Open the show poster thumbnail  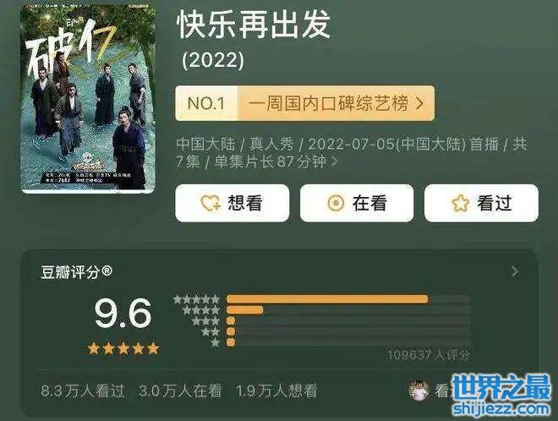point(88,99)
